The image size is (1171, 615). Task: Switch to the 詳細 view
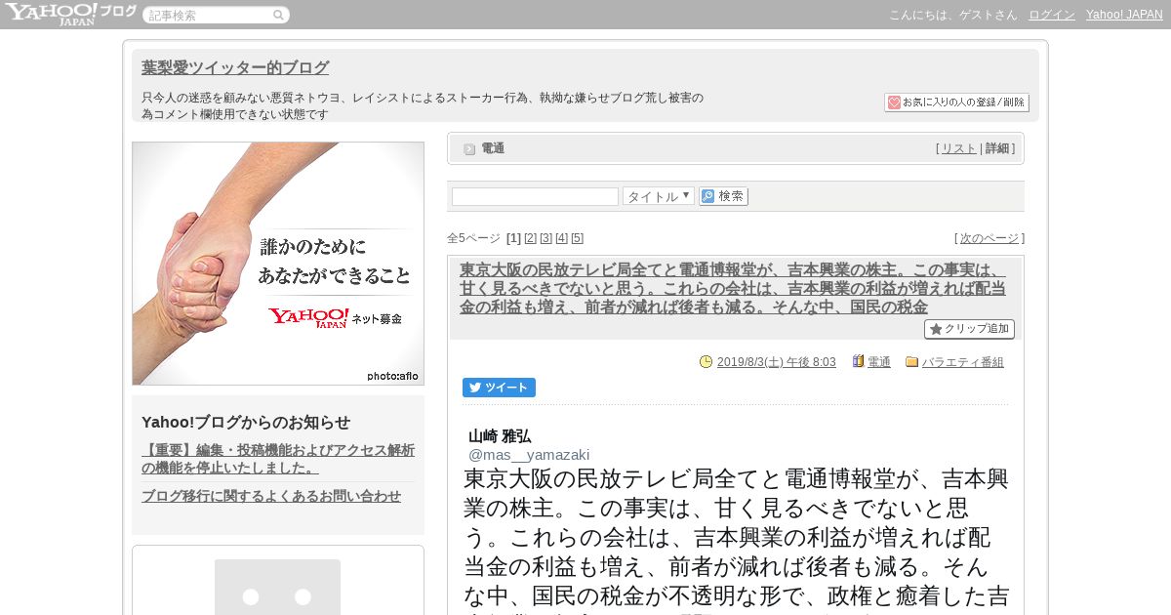tap(997, 148)
